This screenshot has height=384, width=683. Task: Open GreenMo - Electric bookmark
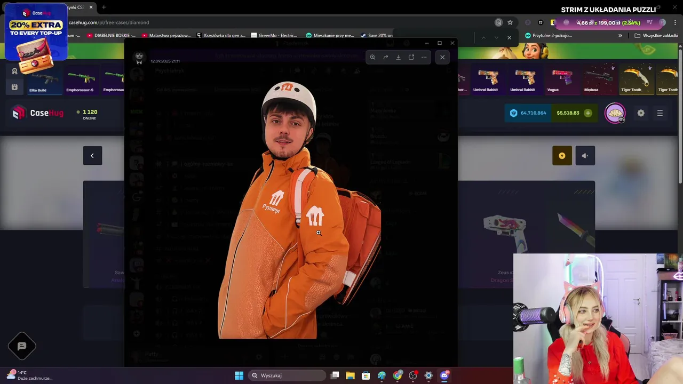[274, 35]
